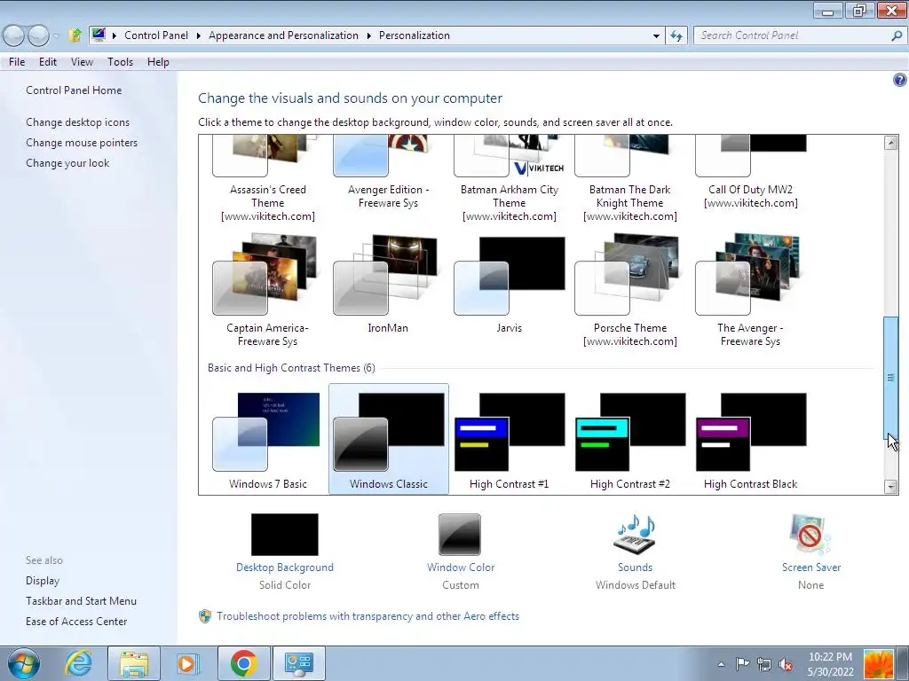
Task: Open the recent pages dropdown arrow
Action: click(x=56, y=35)
